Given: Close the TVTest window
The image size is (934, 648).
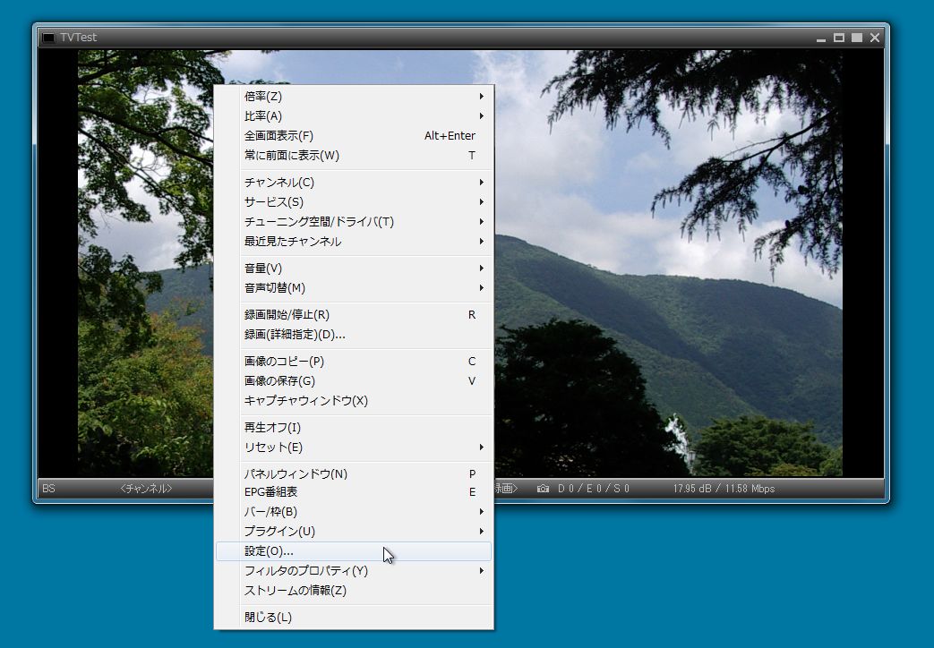Looking at the screenshot, I should tap(874, 38).
